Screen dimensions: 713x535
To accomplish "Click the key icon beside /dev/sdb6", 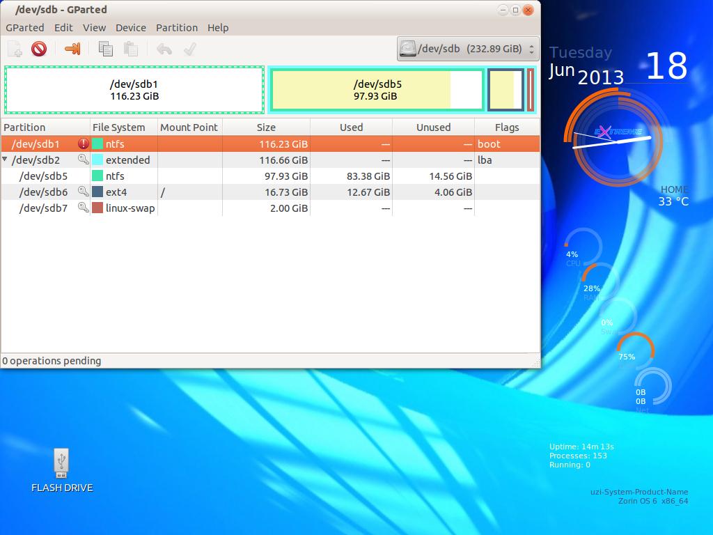I will 84,192.
